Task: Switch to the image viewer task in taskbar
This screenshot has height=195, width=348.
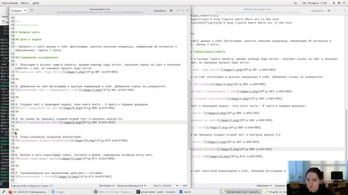Action: click(x=58, y=192)
